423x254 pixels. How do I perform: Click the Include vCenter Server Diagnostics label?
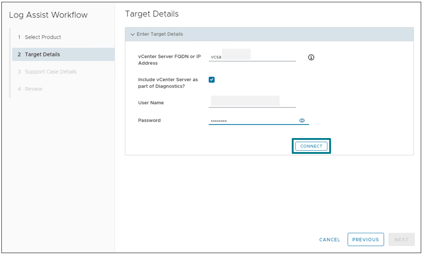168,83
